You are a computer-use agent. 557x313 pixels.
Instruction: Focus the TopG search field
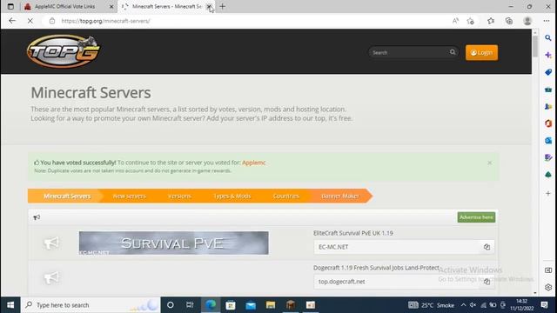tap(408, 52)
